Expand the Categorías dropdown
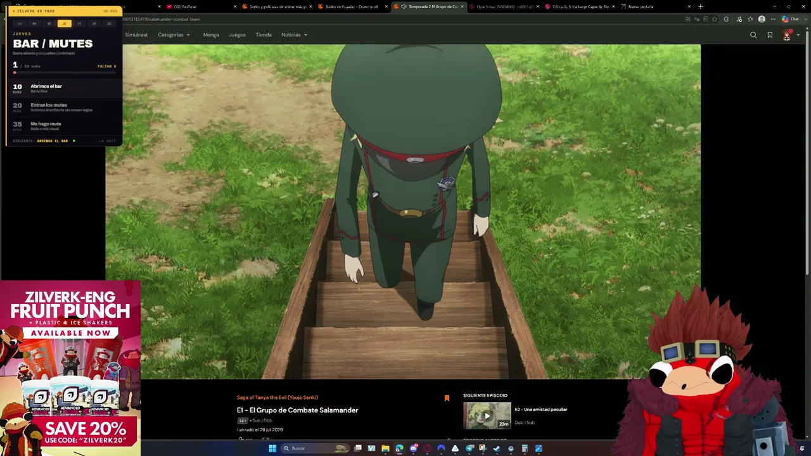811x456 pixels. (x=174, y=35)
